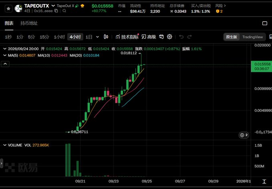Image resolution: width=272 pixels, height=189 pixels.
Task: Redo the chart action
Action: (189, 37)
